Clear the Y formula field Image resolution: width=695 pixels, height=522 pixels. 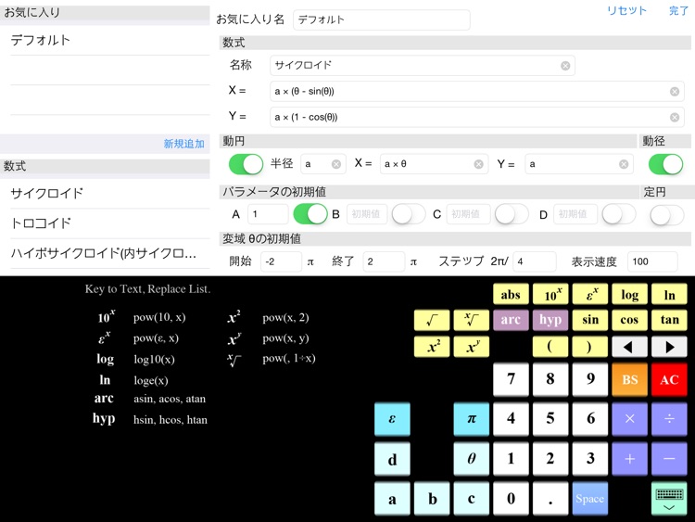[x=675, y=117]
